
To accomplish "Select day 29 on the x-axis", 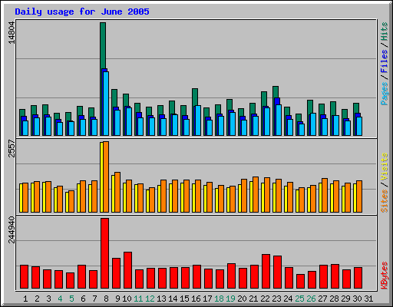I will tap(345, 299).
